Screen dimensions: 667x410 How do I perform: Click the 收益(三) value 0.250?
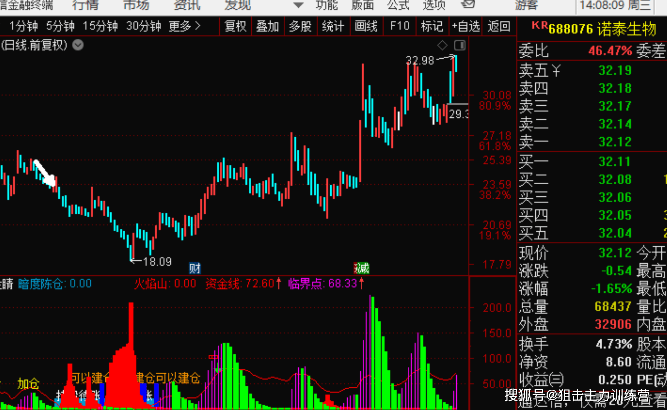(615, 380)
